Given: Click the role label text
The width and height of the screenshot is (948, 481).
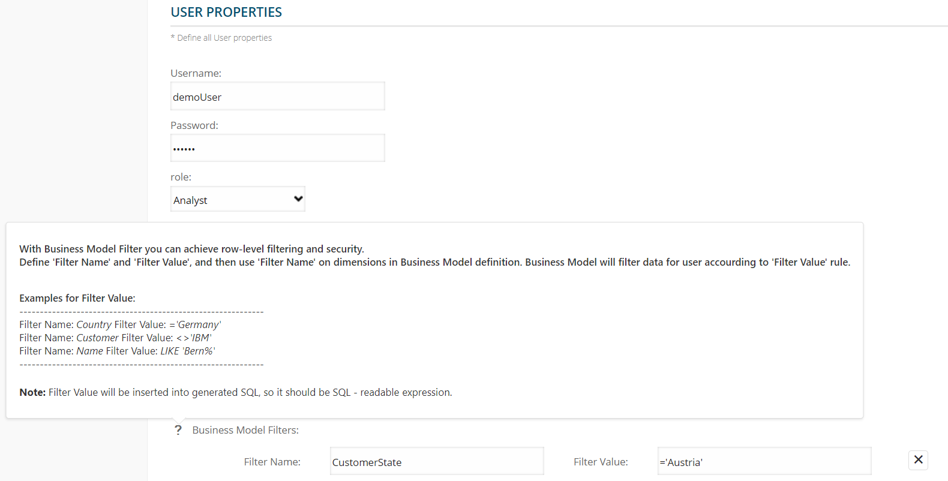Looking at the screenshot, I should click(x=181, y=177).
